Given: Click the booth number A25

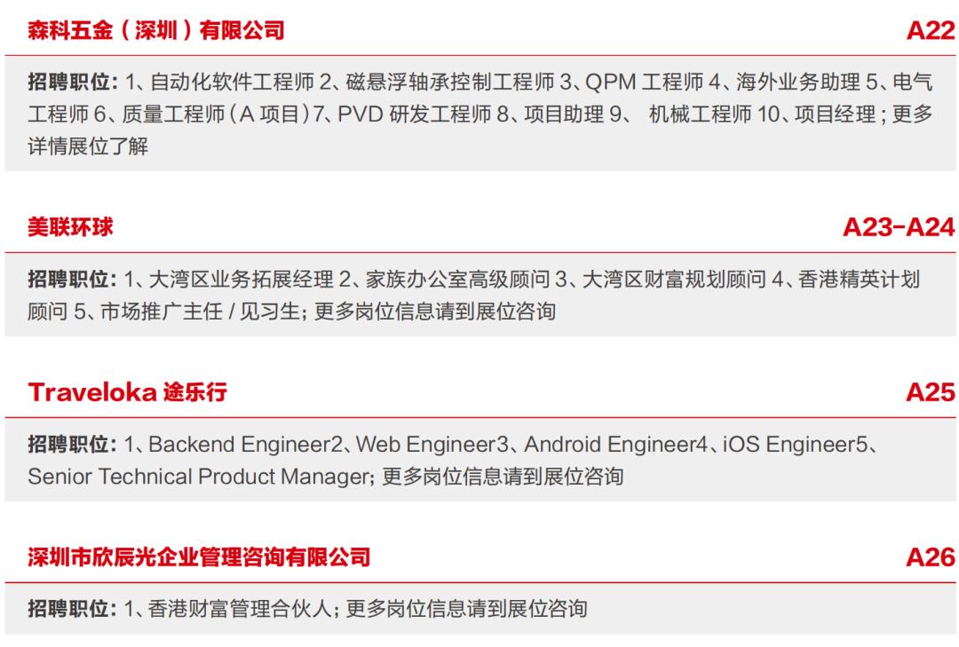Looking at the screenshot, I should (930, 392).
